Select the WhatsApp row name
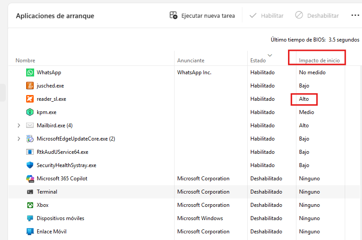362x240 pixels. (49, 72)
